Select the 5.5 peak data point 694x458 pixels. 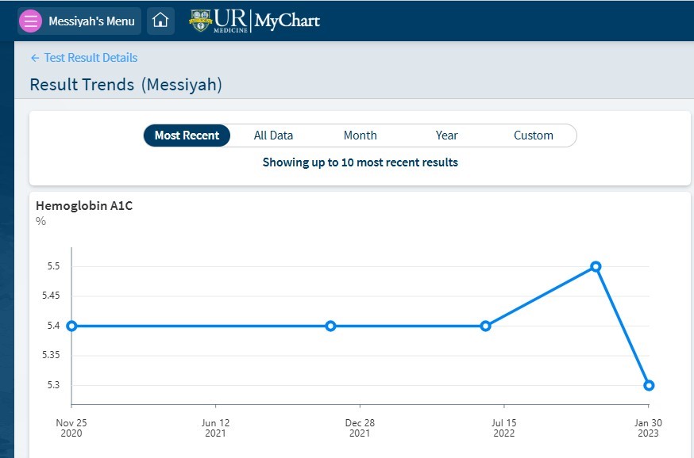[596, 266]
